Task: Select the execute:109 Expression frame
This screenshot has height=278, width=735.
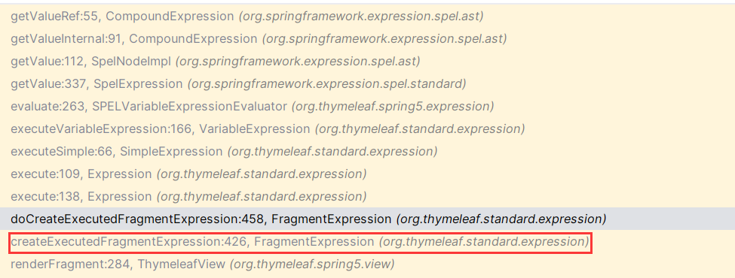Action: (x=368, y=174)
